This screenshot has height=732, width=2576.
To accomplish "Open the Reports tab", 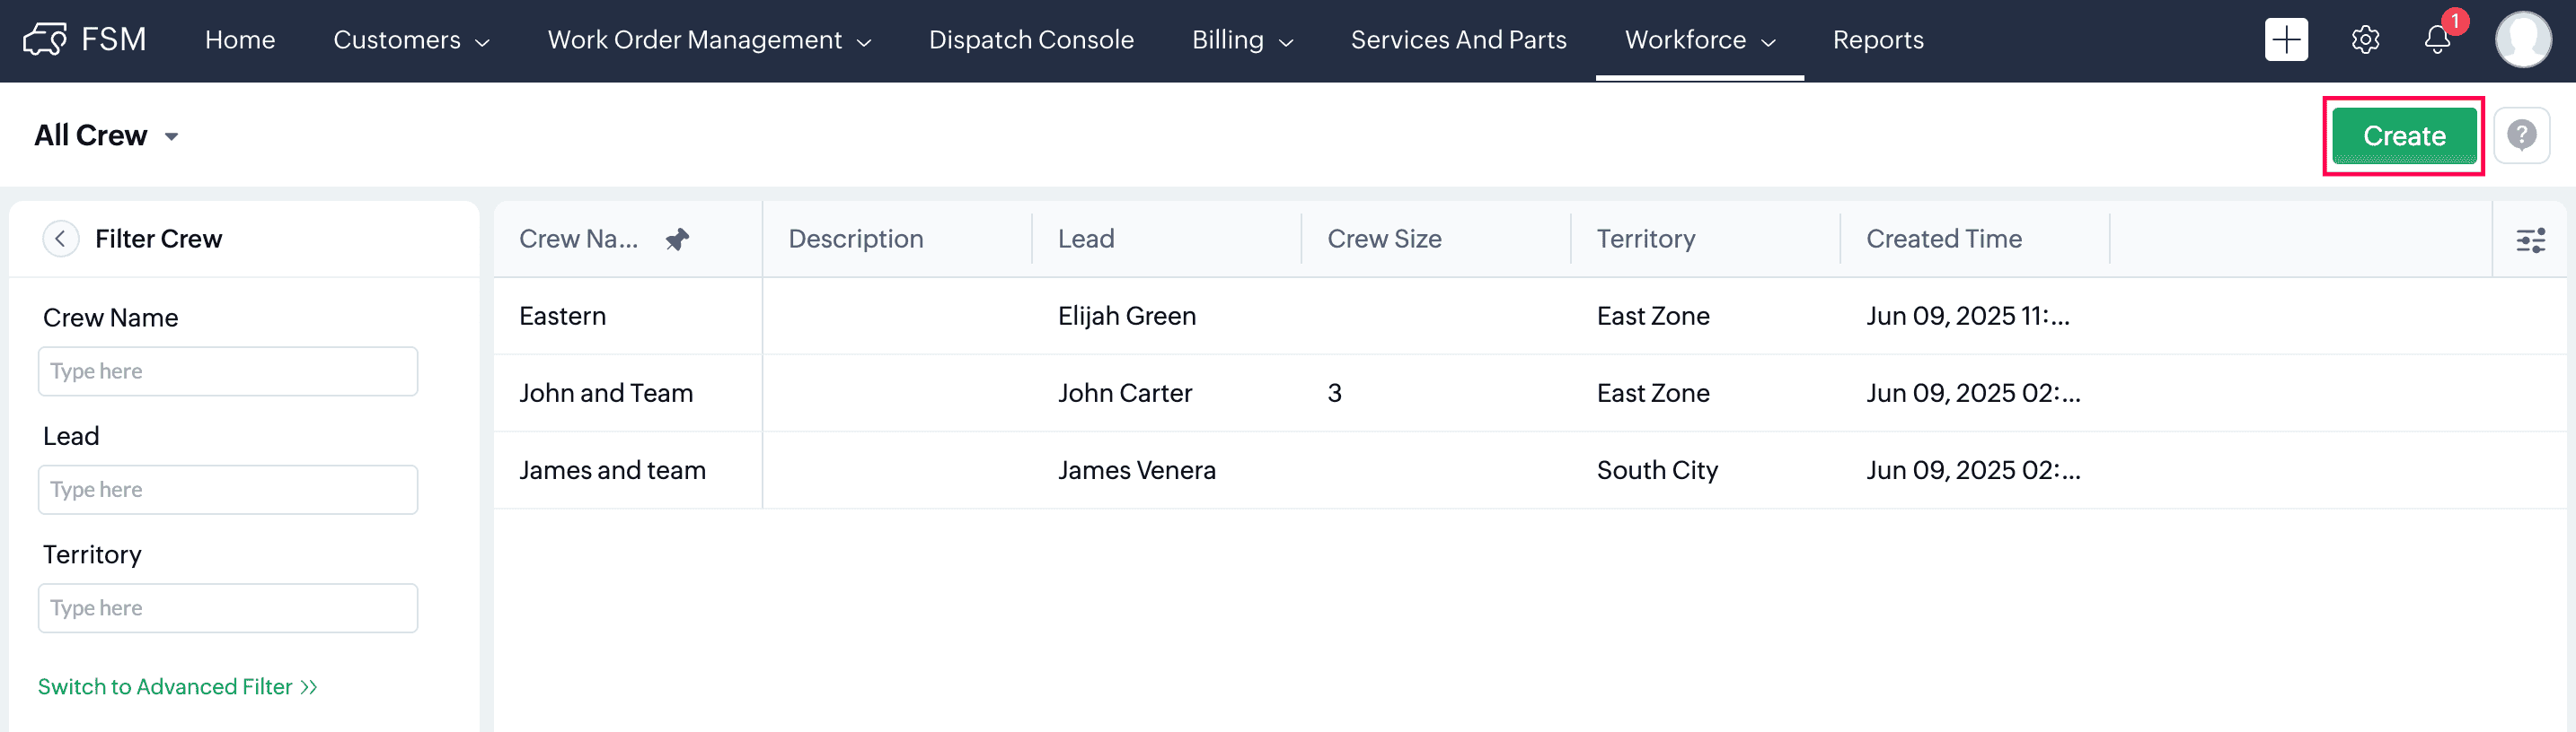I will (x=1878, y=40).
